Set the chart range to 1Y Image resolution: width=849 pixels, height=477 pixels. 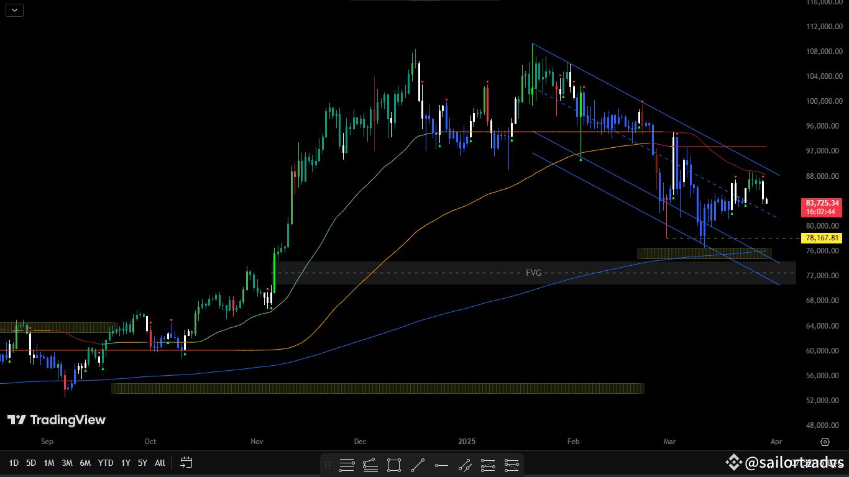[x=126, y=463]
